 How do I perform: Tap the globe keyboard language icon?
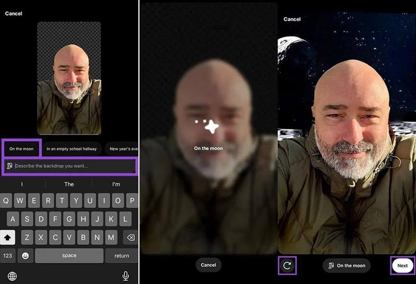point(12,276)
